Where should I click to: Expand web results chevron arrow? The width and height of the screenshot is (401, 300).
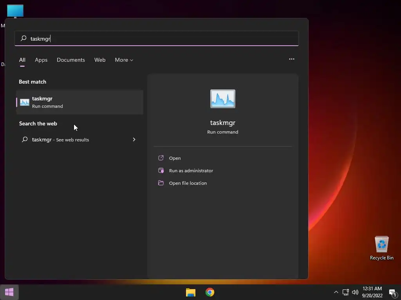pyautogui.click(x=134, y=139)
